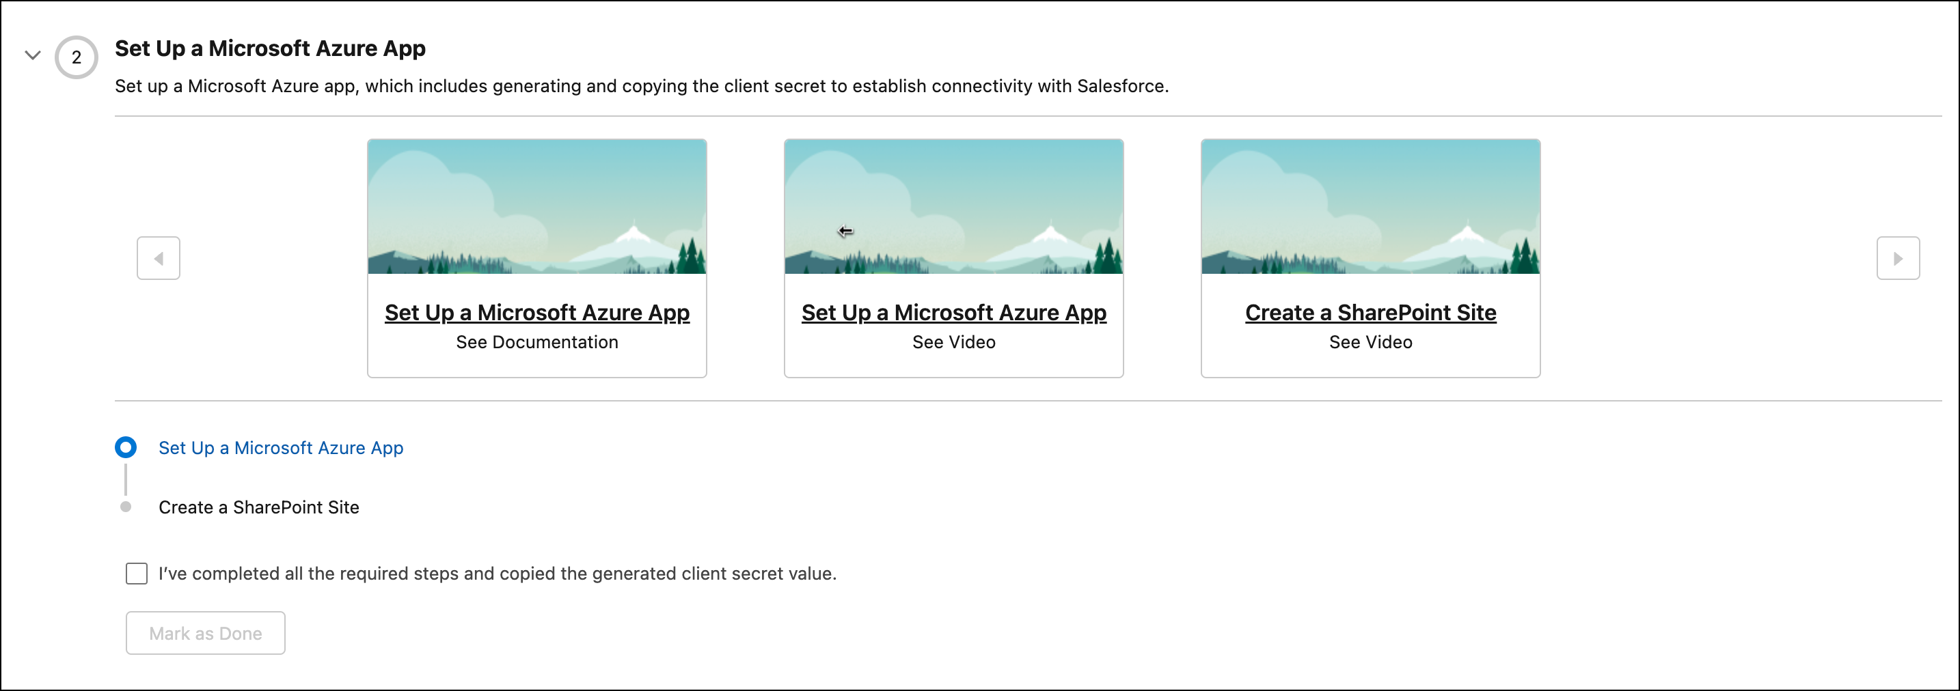Click the next carousel arrow
The width and height of the screenshot is (1960, 691).
1900,259
